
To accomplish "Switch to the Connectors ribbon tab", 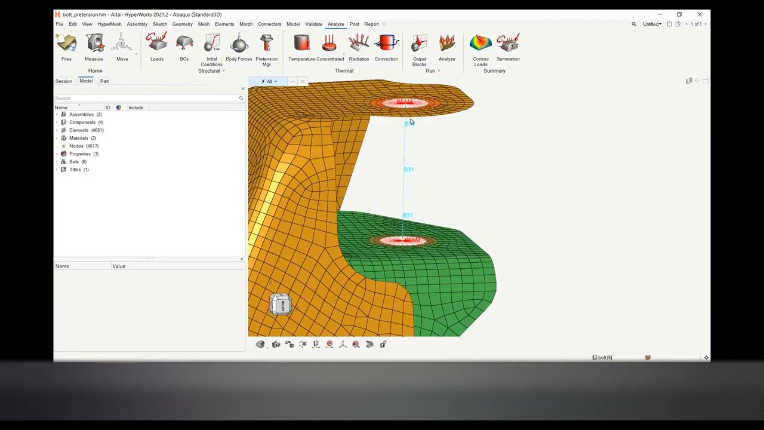I will (x=269, y=24).
